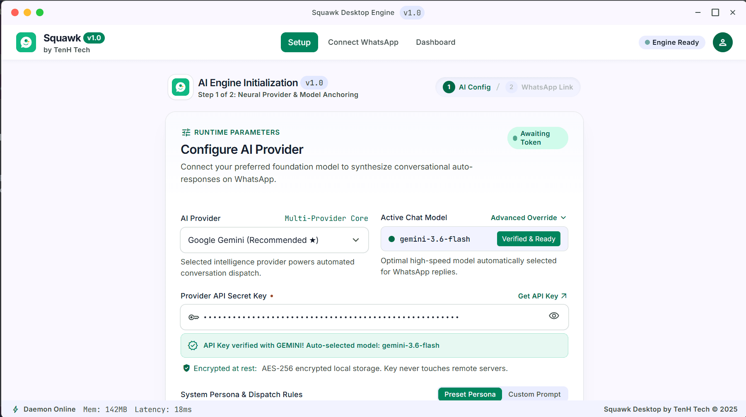Open the AI Provider dropdown
746x417 pixels.
pyautogui.click(x=274, y=240)
